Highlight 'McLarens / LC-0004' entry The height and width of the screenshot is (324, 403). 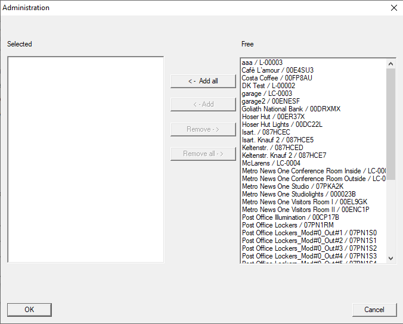click(x=271, y=163)
